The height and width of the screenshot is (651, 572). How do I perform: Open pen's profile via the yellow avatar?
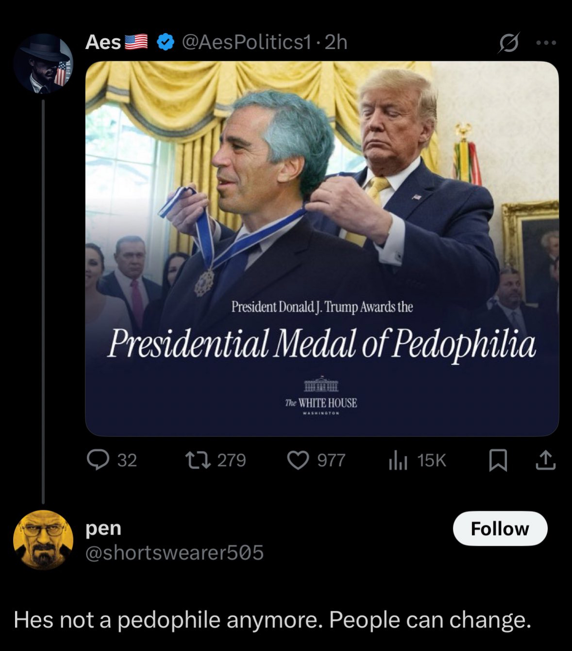pos(43,539)
